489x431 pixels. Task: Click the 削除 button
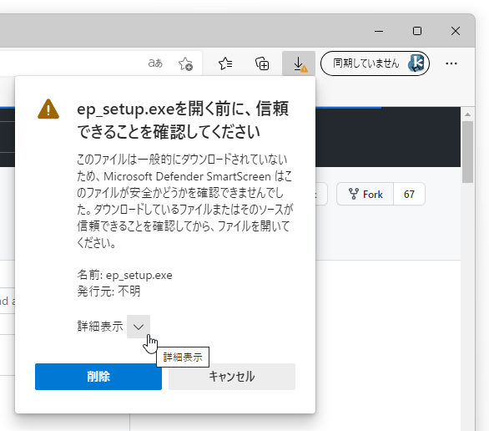pyautogui.click(x=98, y=377)
